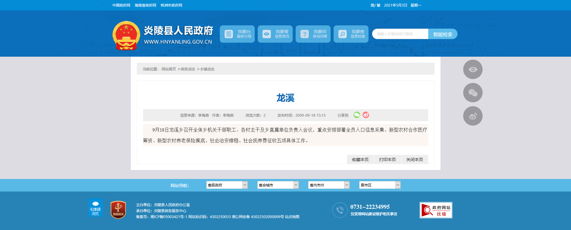Open the 我要查 信息检索 section
This screenshot has width=571, height=230.
point(351,34)
